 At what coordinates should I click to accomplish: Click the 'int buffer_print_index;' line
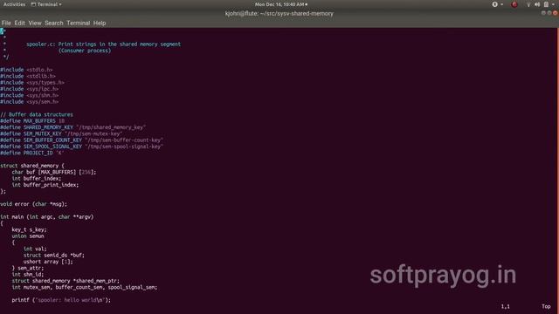pos(45,185)
